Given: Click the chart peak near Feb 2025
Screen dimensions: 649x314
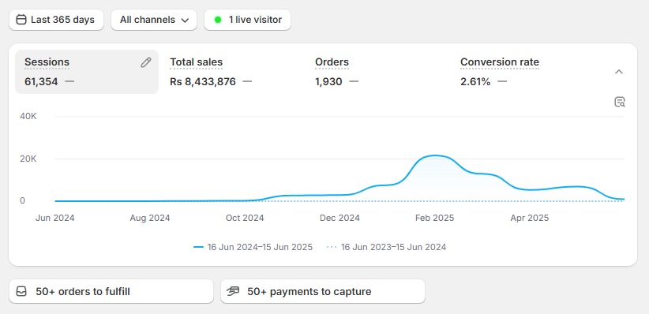Looking at the screenshot, I should pyautogui.click(x=434, y=155).
